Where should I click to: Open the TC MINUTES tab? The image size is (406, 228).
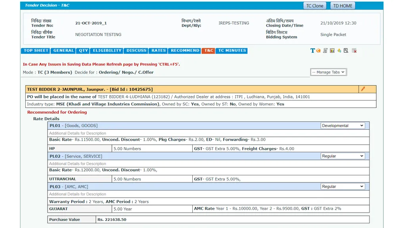pos(232,50)
